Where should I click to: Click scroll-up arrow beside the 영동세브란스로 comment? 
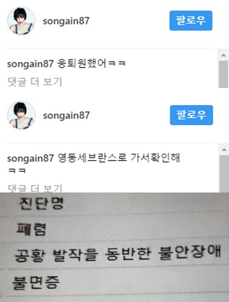[x=224, y=150]
